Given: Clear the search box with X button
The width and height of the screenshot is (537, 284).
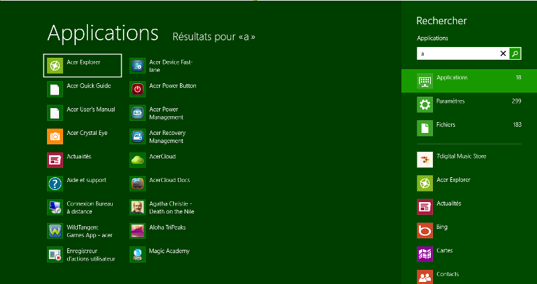Looking at the screenshot, I should pyautogui.click(x=503, y=54).
